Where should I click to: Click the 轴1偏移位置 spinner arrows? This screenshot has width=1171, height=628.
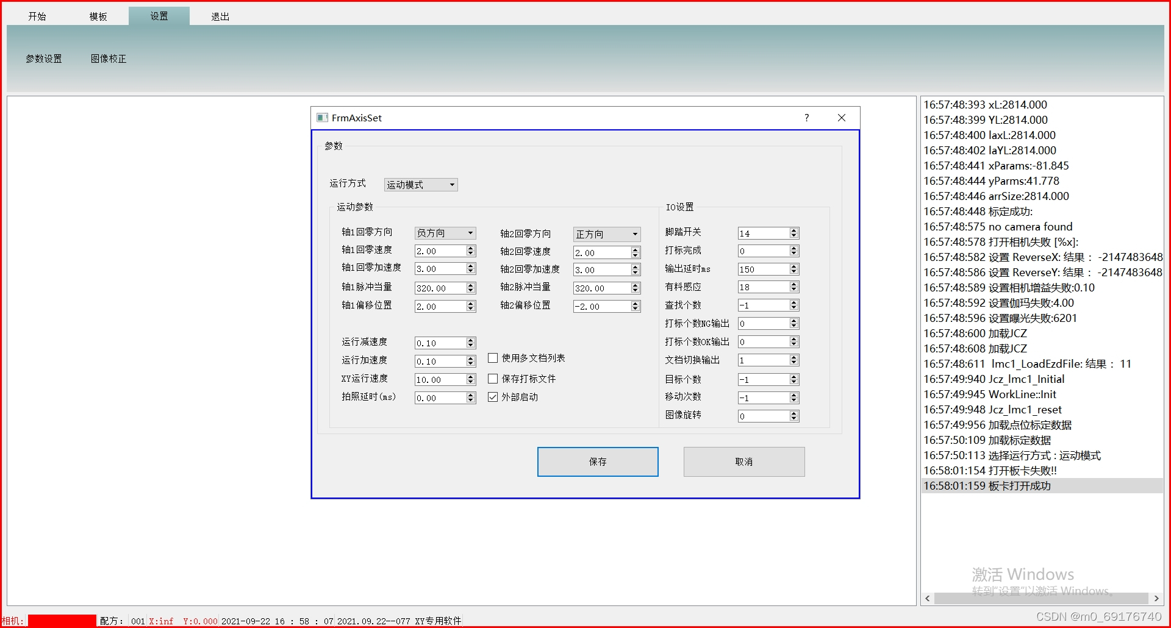pyautogui.click(x=471, y=307)
